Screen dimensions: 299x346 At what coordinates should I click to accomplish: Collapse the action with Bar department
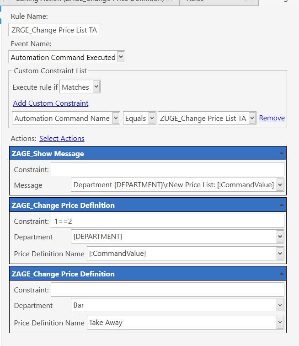click(x=281, y=274)
